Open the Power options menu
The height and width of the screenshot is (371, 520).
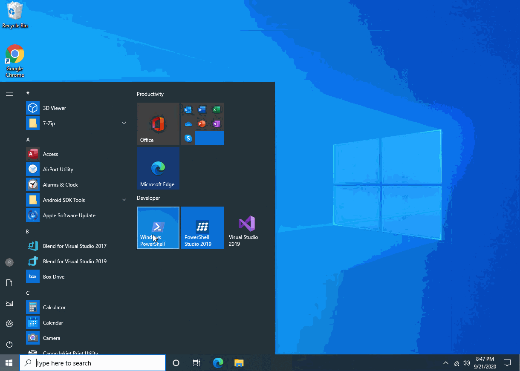9,344
